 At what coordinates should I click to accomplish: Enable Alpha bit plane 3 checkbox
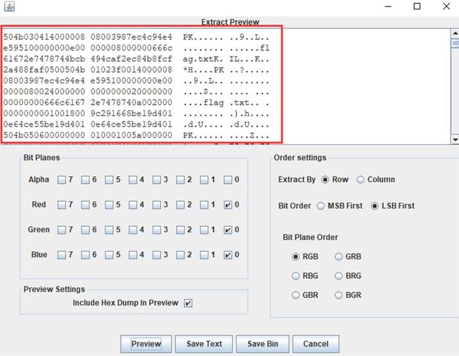tap(157, 180)
